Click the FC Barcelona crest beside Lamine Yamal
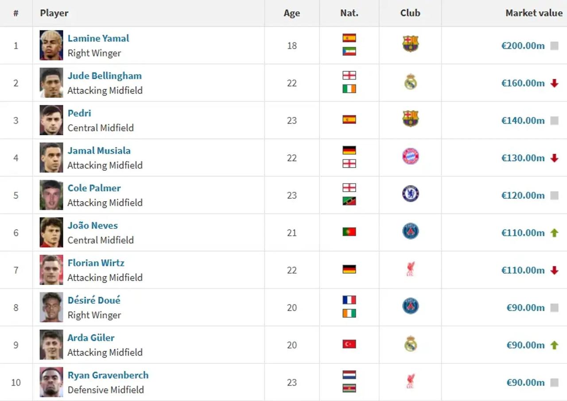 [410, 44]
